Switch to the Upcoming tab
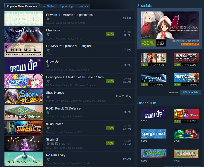 coord(67,6)
